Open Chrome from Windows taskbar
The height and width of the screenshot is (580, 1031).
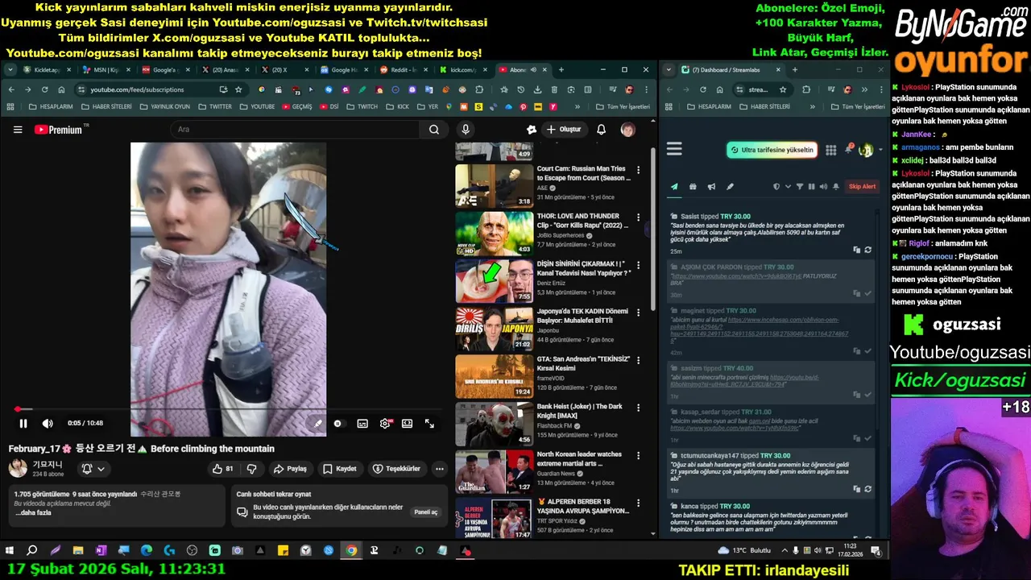point(351,551)
